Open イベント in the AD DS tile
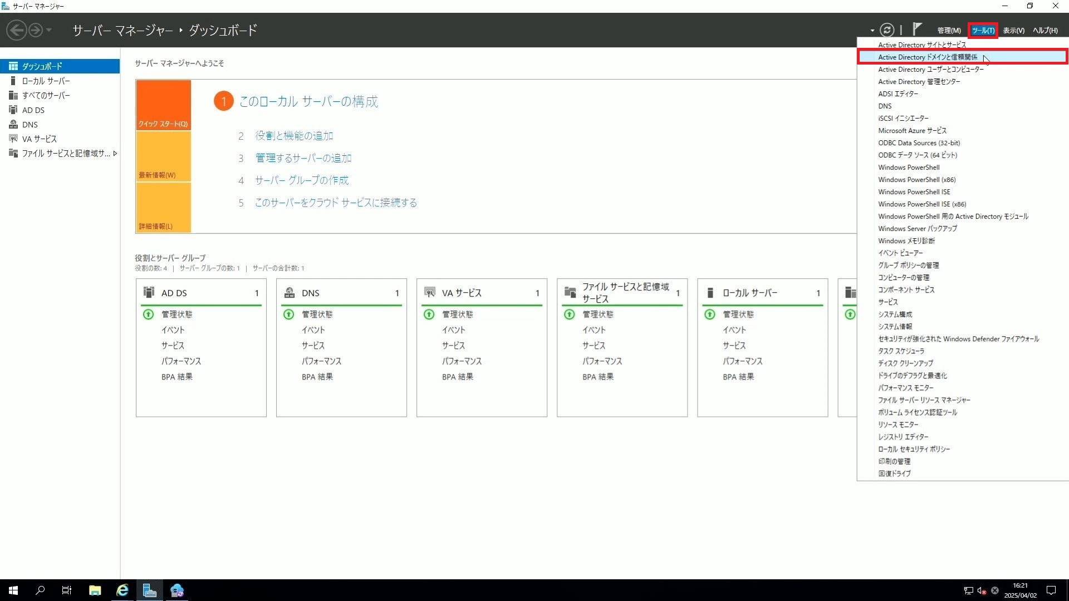 click(173, 330)
